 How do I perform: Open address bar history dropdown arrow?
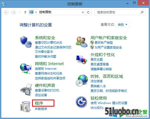(x=83, y=12)
